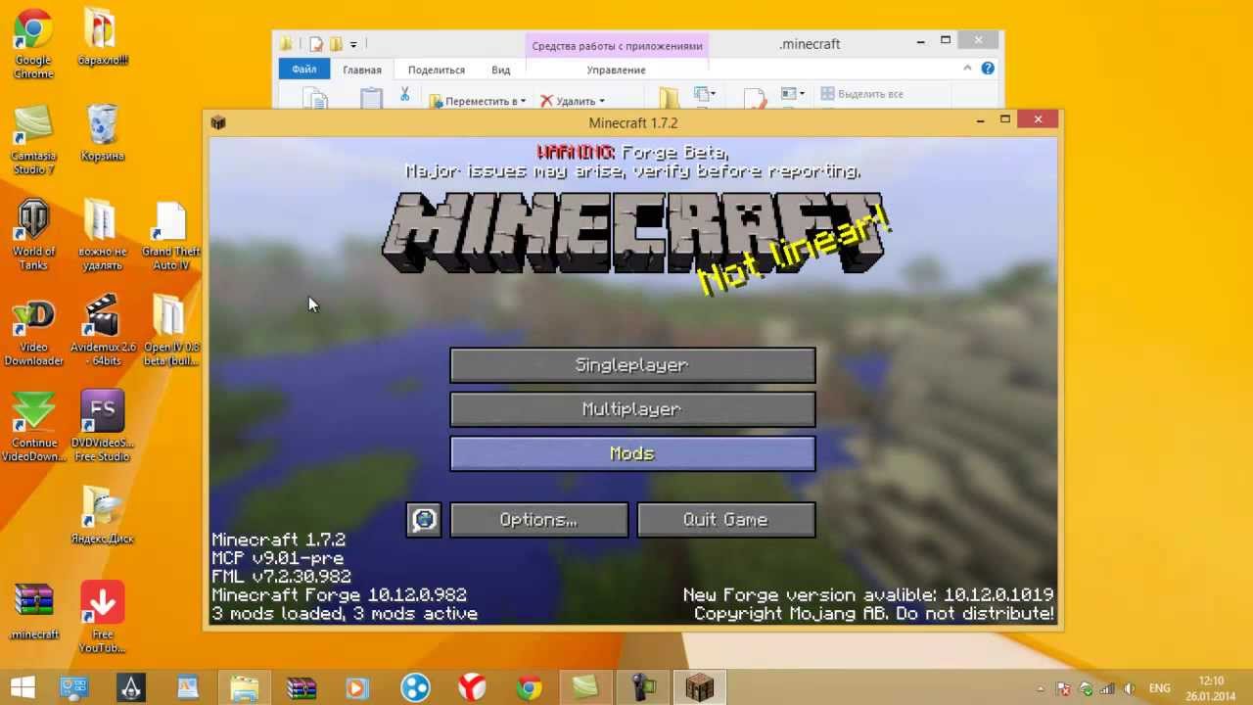Open the language selection globe button
The width and height of the screenshot is (1253, 705).
coord(424,520)
